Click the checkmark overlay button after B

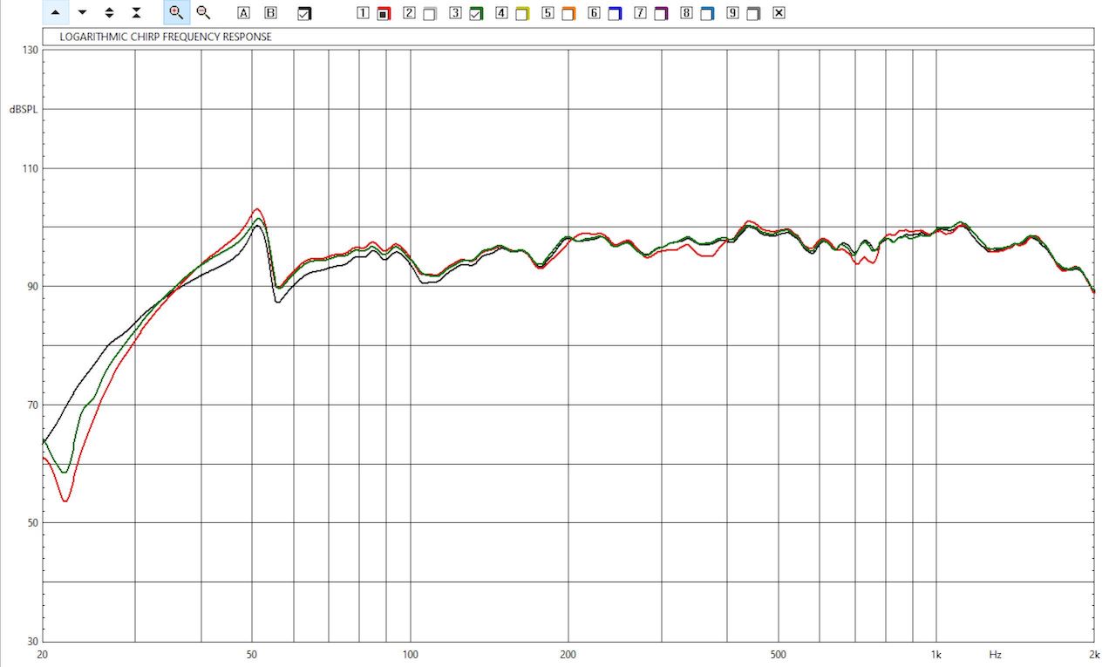(x=303, y=14)
